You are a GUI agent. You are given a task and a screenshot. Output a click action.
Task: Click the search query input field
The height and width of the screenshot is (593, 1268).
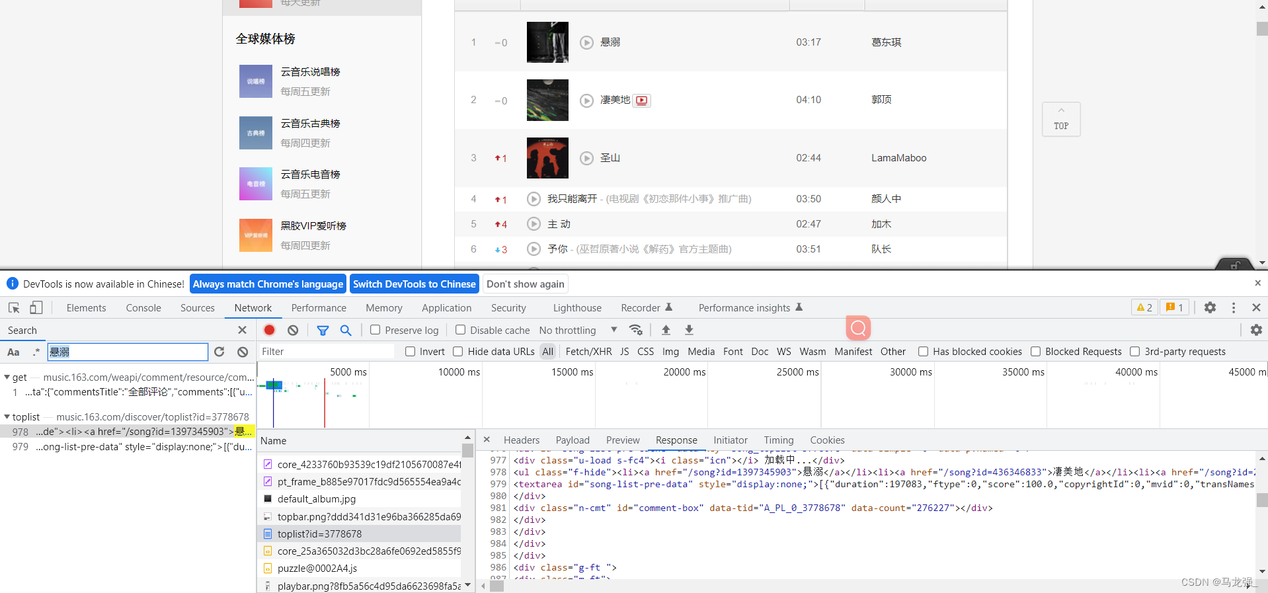tap(128, 352)
